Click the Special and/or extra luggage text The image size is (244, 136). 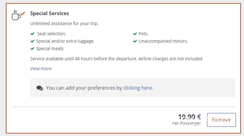(x=65, y=41)
